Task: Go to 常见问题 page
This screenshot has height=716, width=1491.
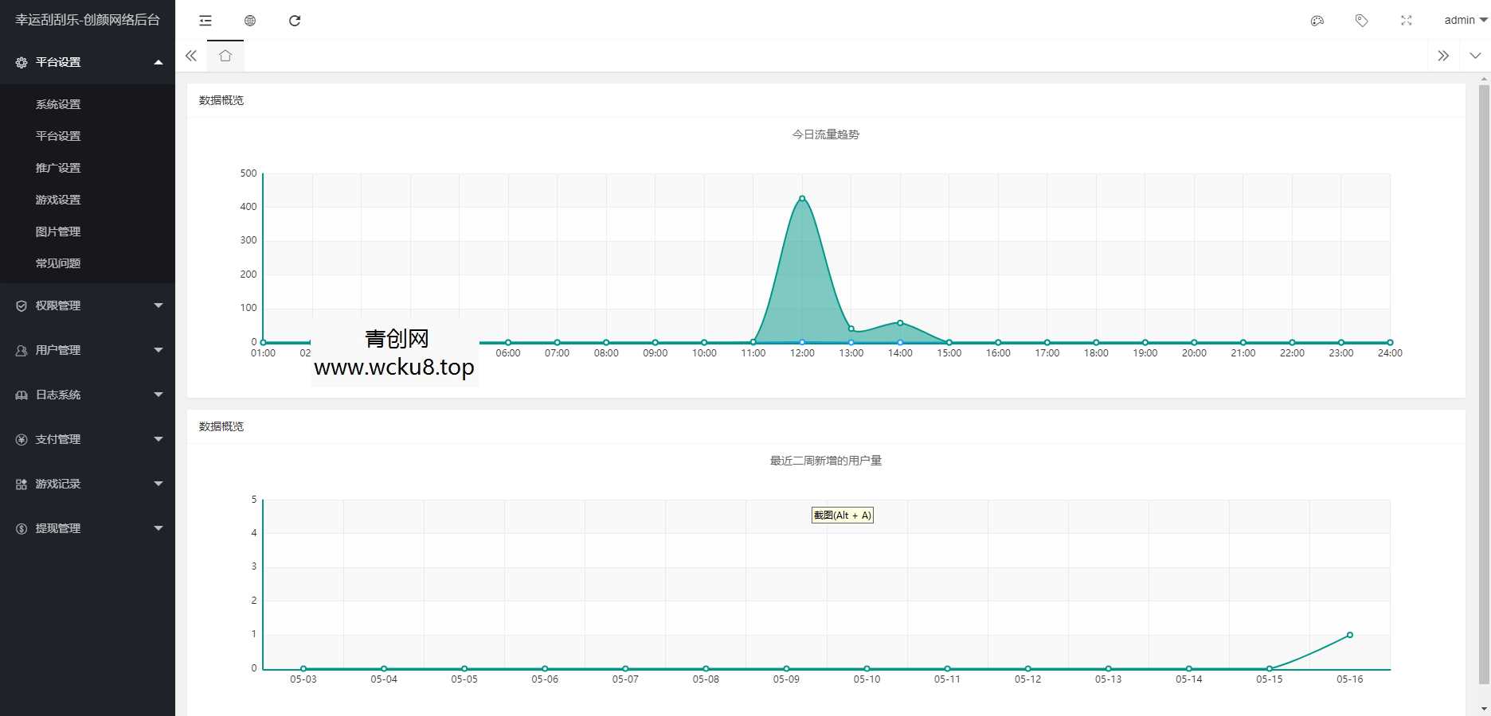Action: (58, 263)
